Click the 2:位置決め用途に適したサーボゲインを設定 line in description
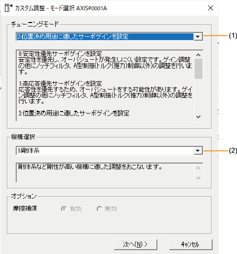 tap(74, 113)
